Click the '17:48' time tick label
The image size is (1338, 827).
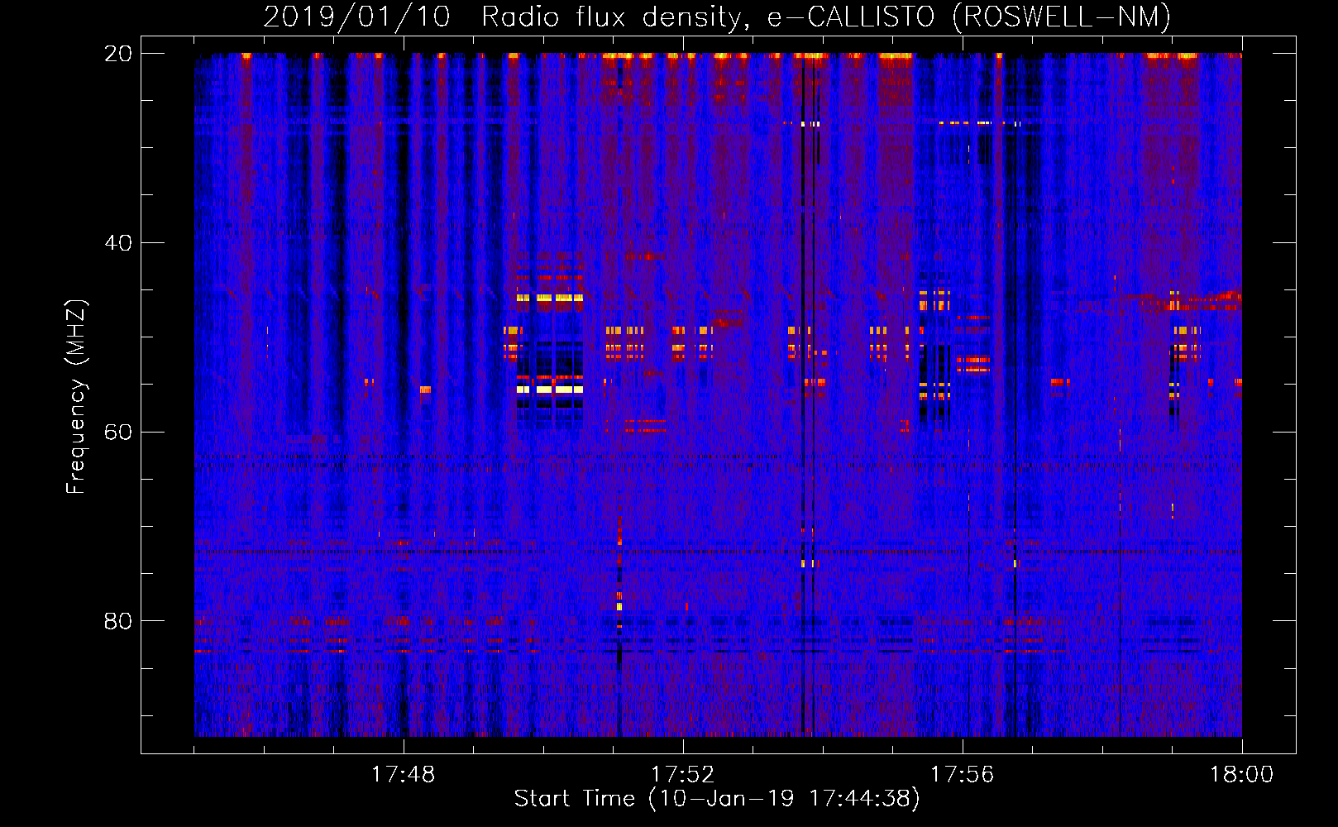404,775
